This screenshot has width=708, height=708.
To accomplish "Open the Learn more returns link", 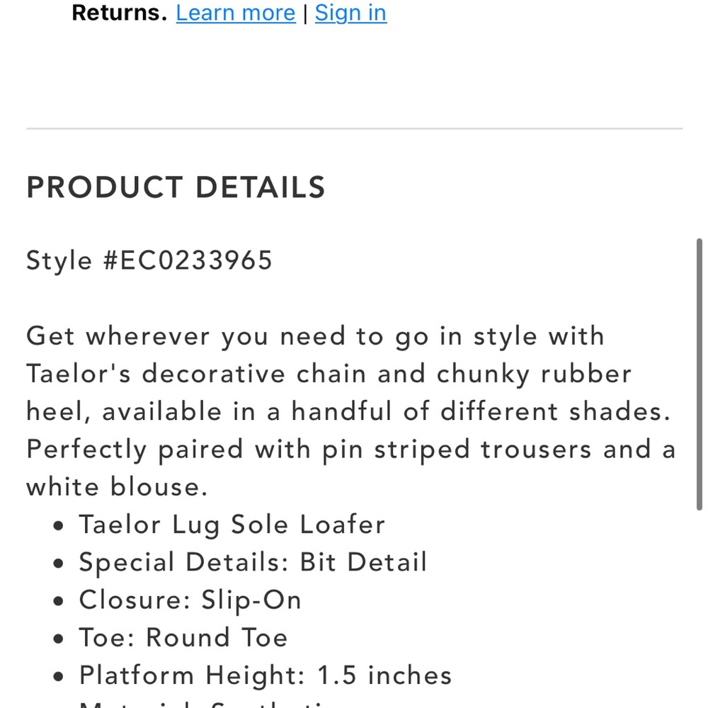I will click(x=236, y=13).
